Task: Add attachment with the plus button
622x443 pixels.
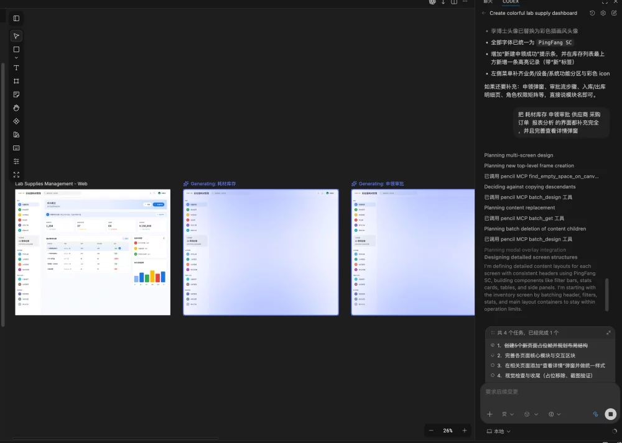Action: [x=490, y=414]
